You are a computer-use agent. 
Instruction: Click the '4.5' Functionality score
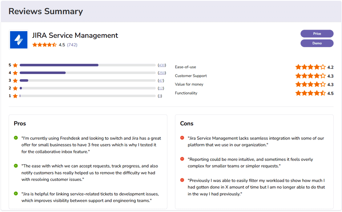click(331, 93)
